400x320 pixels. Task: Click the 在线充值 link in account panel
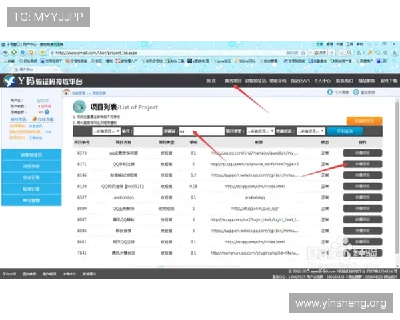pyautogui.click(x=45, y=119)
